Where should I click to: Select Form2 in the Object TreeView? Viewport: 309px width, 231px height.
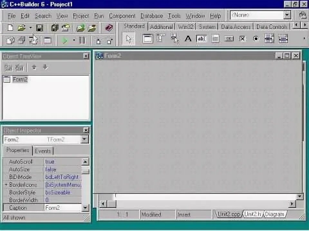tap(20, 79)
